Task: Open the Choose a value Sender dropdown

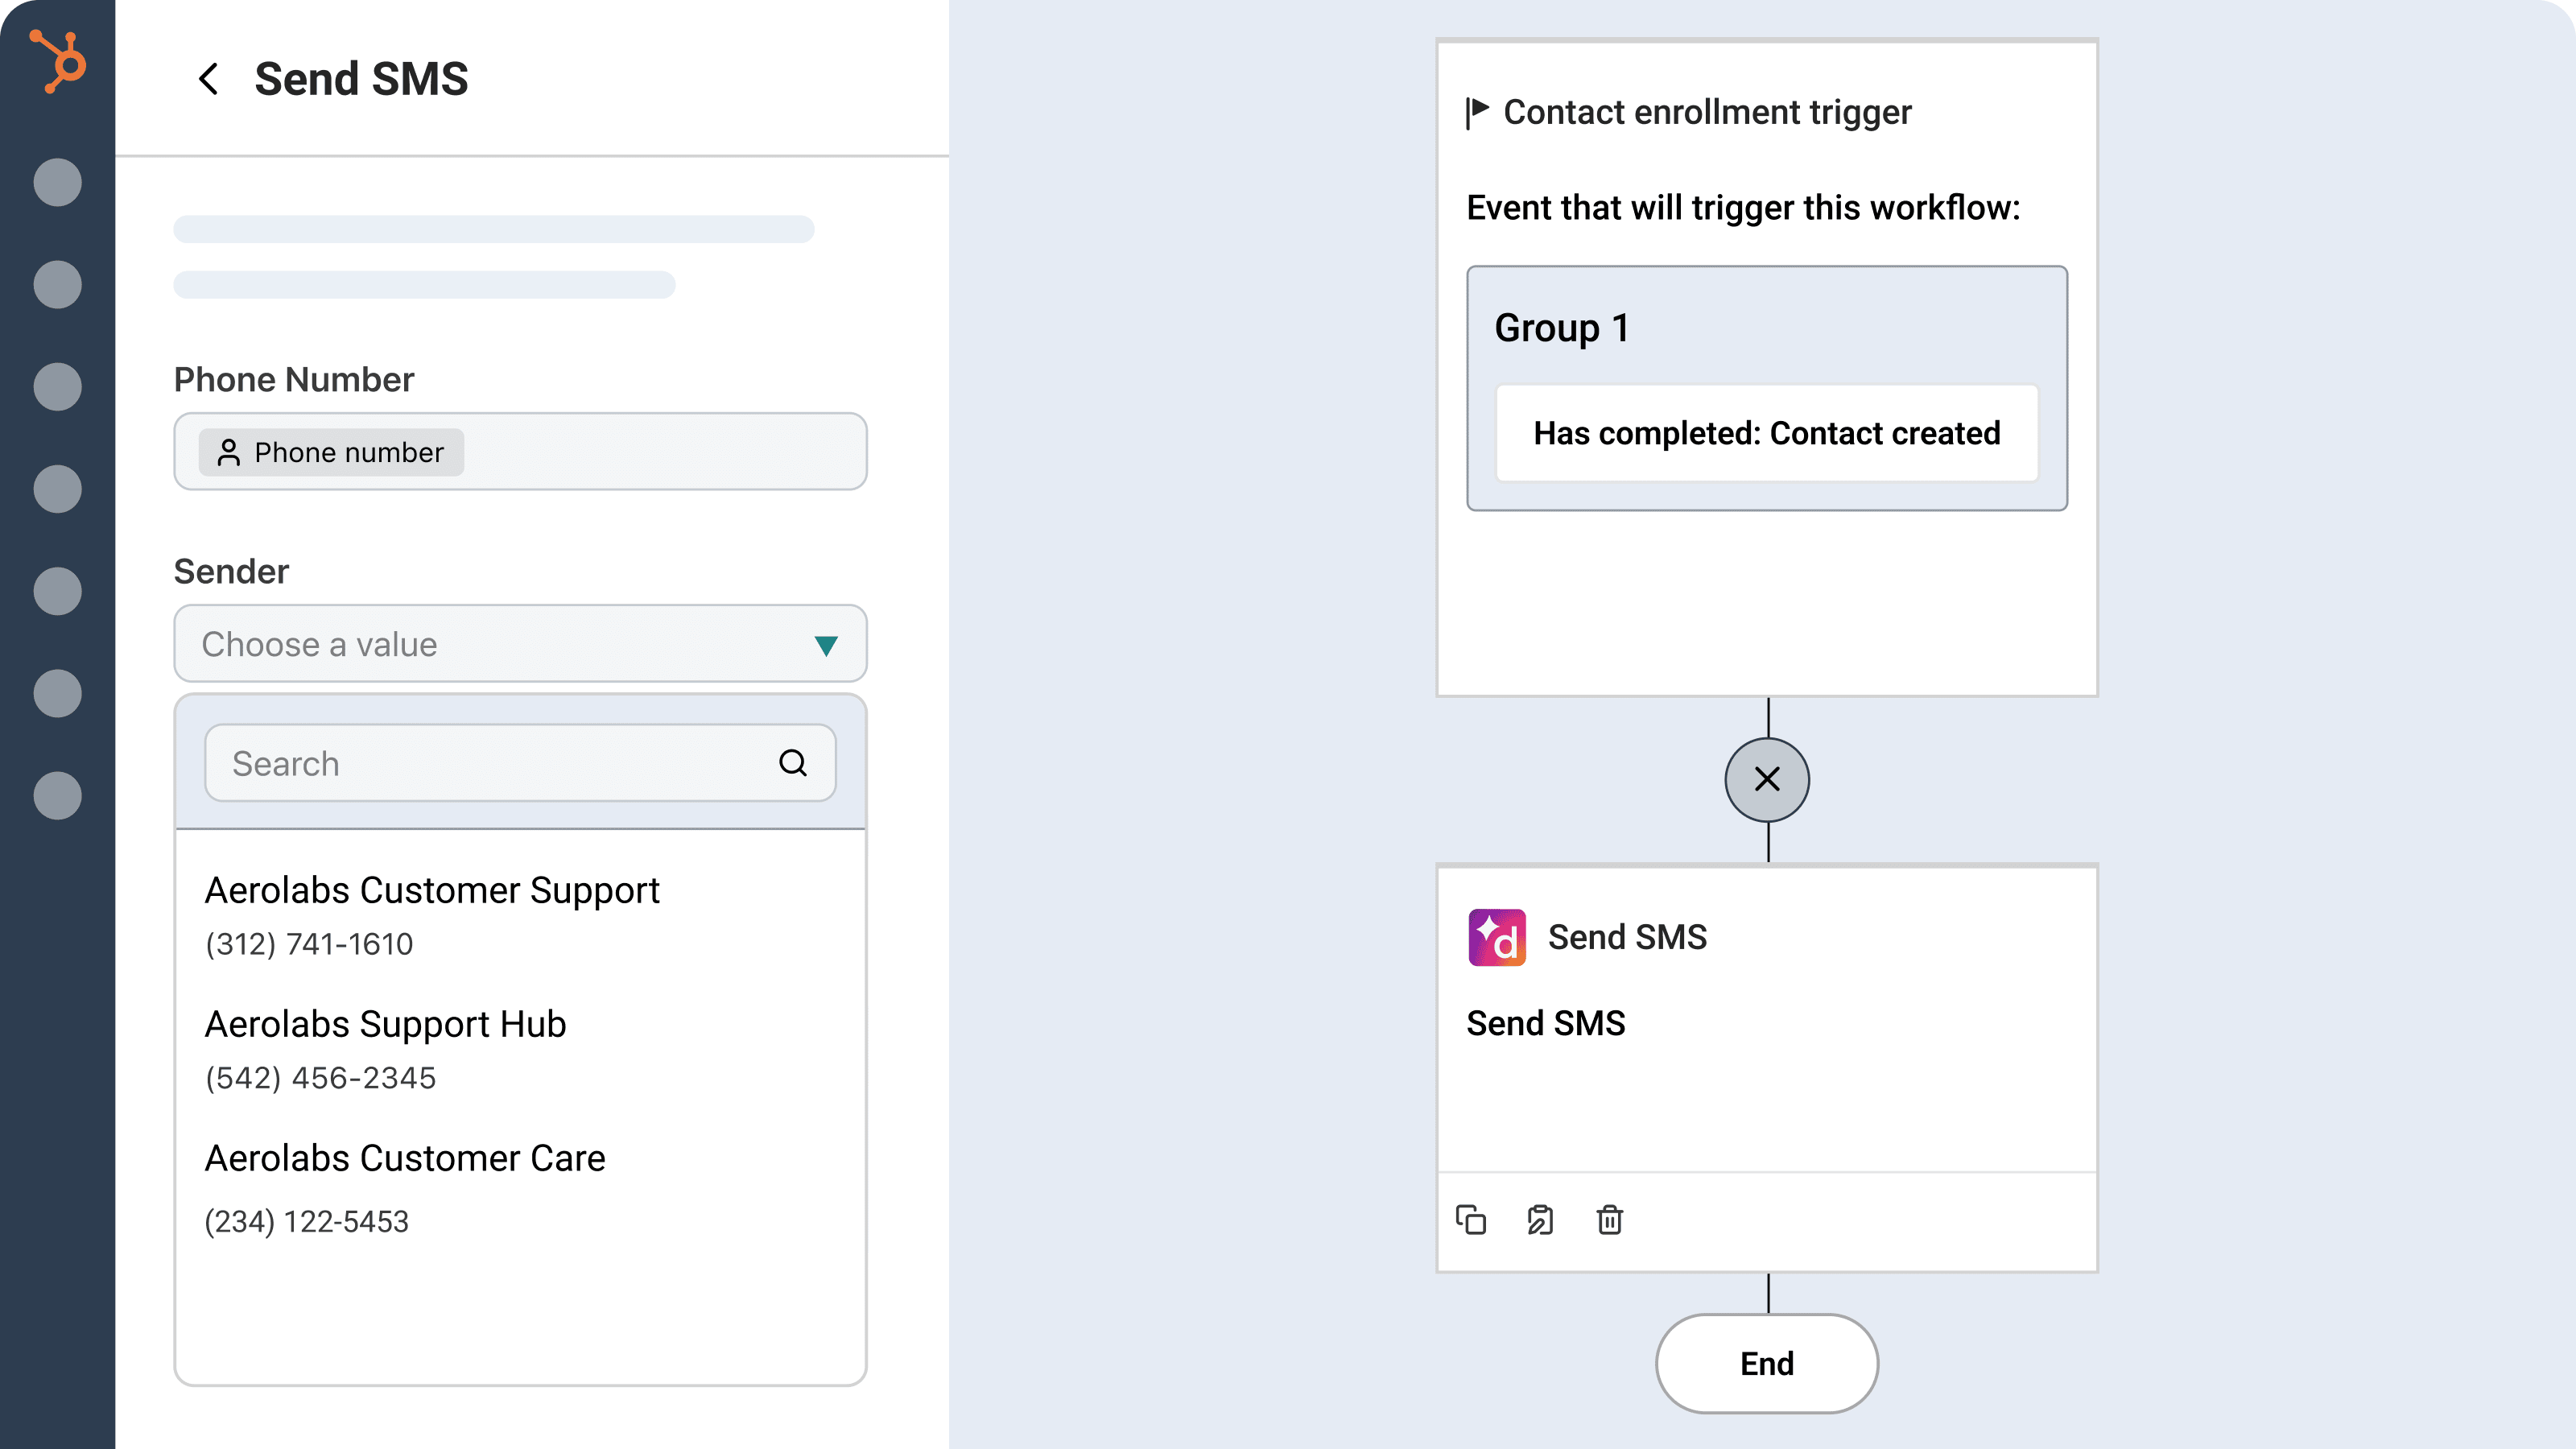Action: (520, 644)
